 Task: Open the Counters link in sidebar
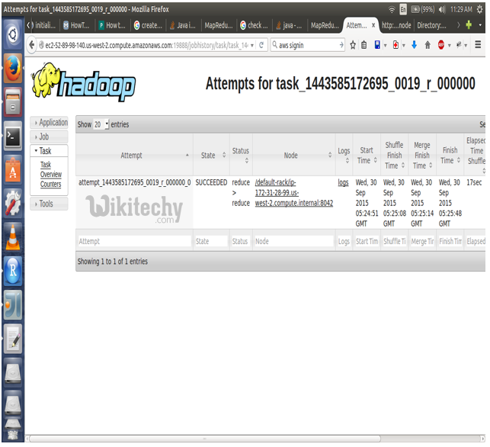(50, 185)
